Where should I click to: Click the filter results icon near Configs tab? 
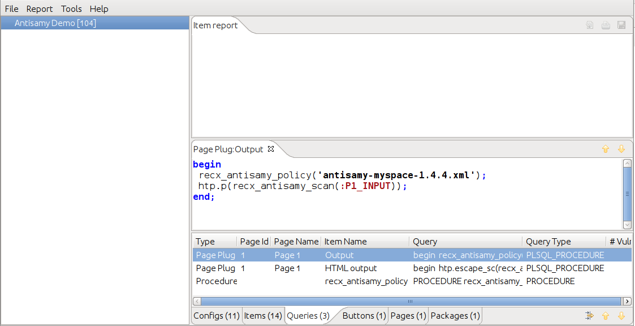pyautogui.click(x=589, y=315)
